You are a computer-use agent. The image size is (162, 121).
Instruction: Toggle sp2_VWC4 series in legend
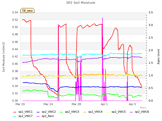click(x=93, y=112)
